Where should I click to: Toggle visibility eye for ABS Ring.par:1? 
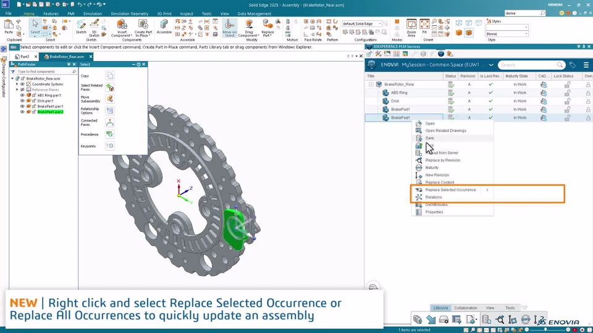(x=22, y=95)
